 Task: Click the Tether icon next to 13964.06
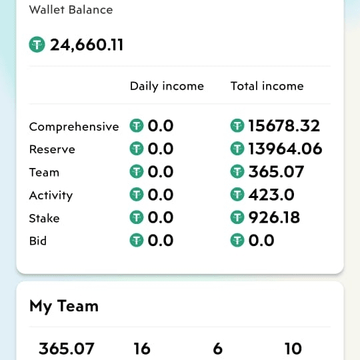[237, 148]
